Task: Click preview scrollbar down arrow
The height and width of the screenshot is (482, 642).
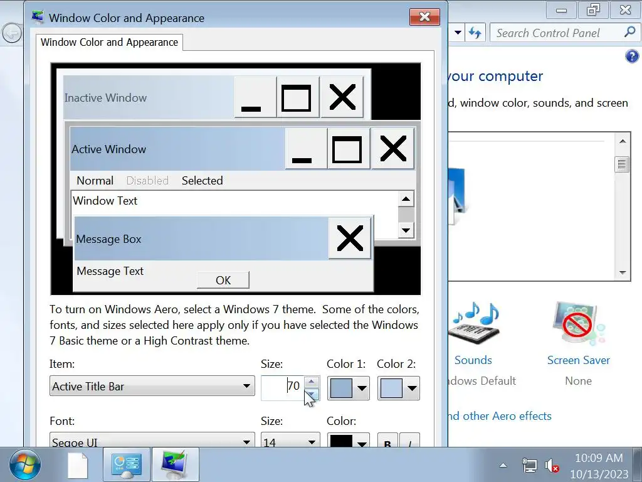Action: coord(406,230)
